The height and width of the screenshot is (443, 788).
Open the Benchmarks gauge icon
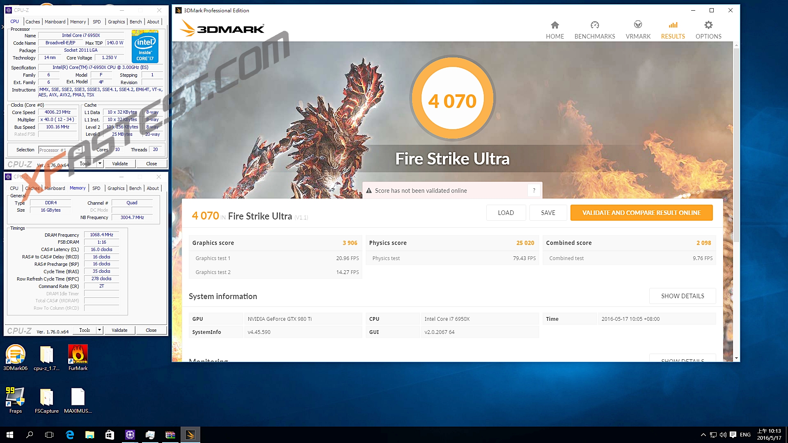click(x=594, y=25)
